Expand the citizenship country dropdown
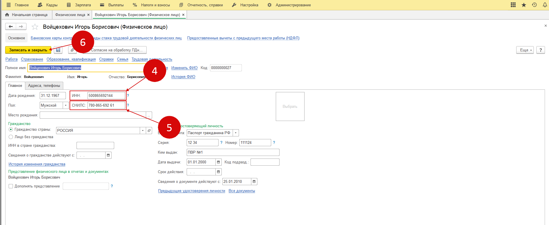The width and height of the screenshot is (549, 225). tap(143, 130)
